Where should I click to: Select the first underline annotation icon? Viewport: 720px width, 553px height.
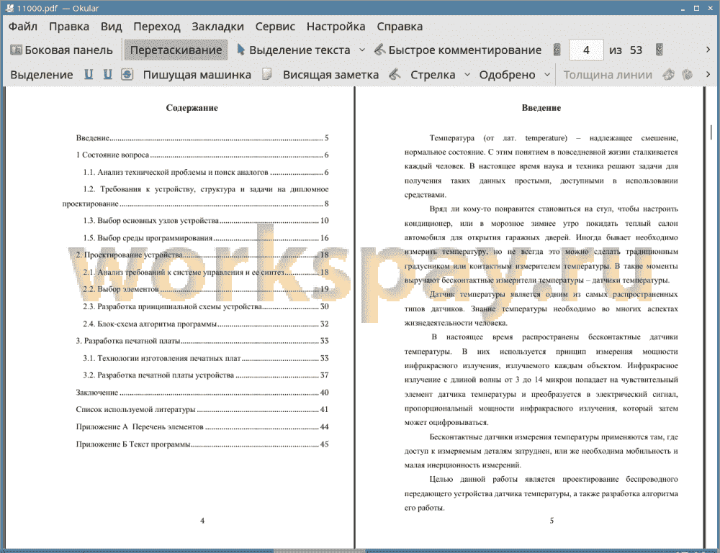[89, 74]
